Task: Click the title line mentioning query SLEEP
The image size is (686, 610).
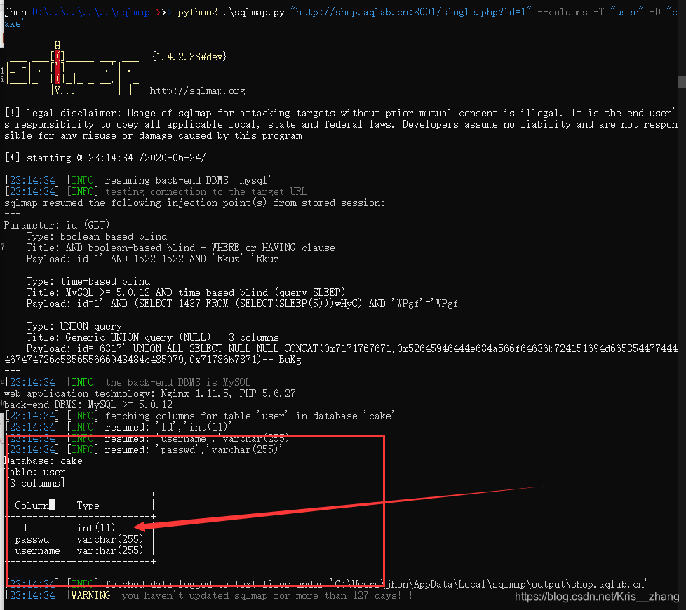Action: (x=186, y=292)
